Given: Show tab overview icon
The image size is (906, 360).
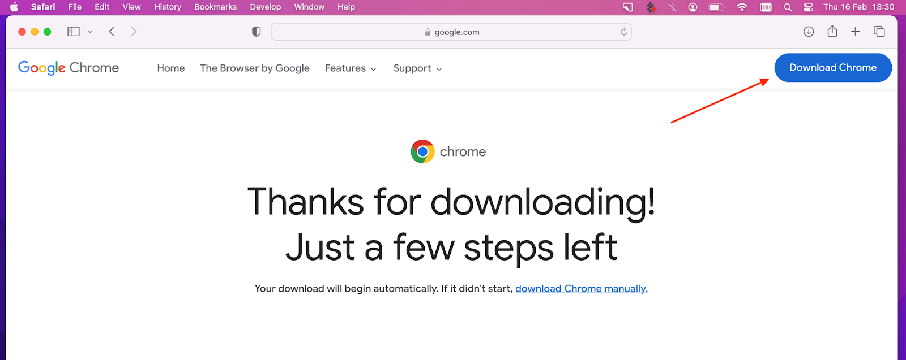Looking at the screenshot, I should coord(879,32).
